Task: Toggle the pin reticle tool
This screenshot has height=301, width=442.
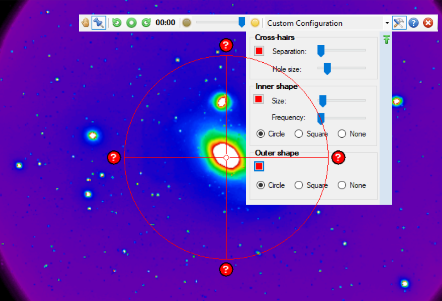Action: coord(98,22)
